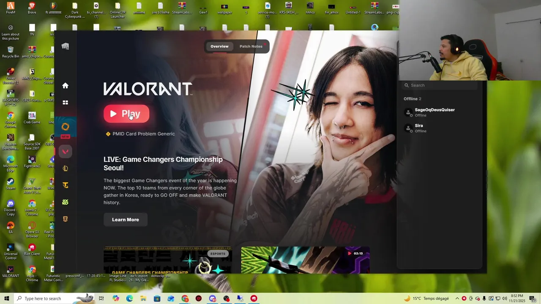The width and height of the screenshot is (541, 304).
Task: Focus the friends Search field
Action: point(440,85)
